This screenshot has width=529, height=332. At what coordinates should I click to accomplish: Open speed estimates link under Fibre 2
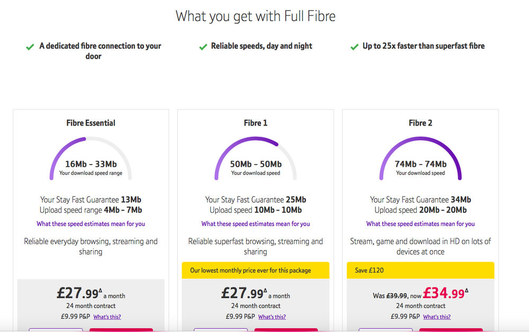tap(420, 224)
